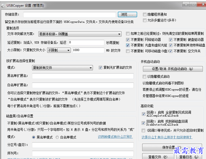Click the 查看文件 (F) button
This screenshot has width=206, height=159.
click(x=158, y=156)
